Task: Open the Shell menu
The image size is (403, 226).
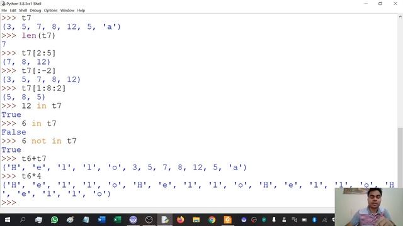Action: 23,11
